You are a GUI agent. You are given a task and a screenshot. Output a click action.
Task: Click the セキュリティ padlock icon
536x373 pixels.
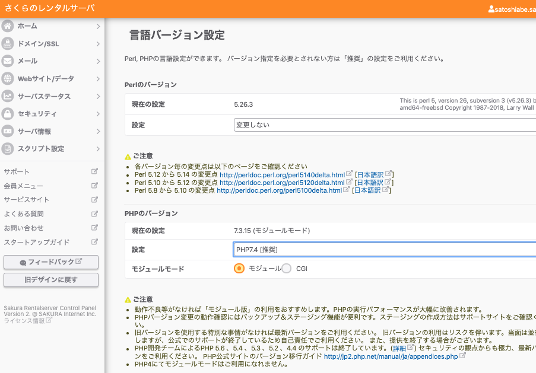coord(8,113)
